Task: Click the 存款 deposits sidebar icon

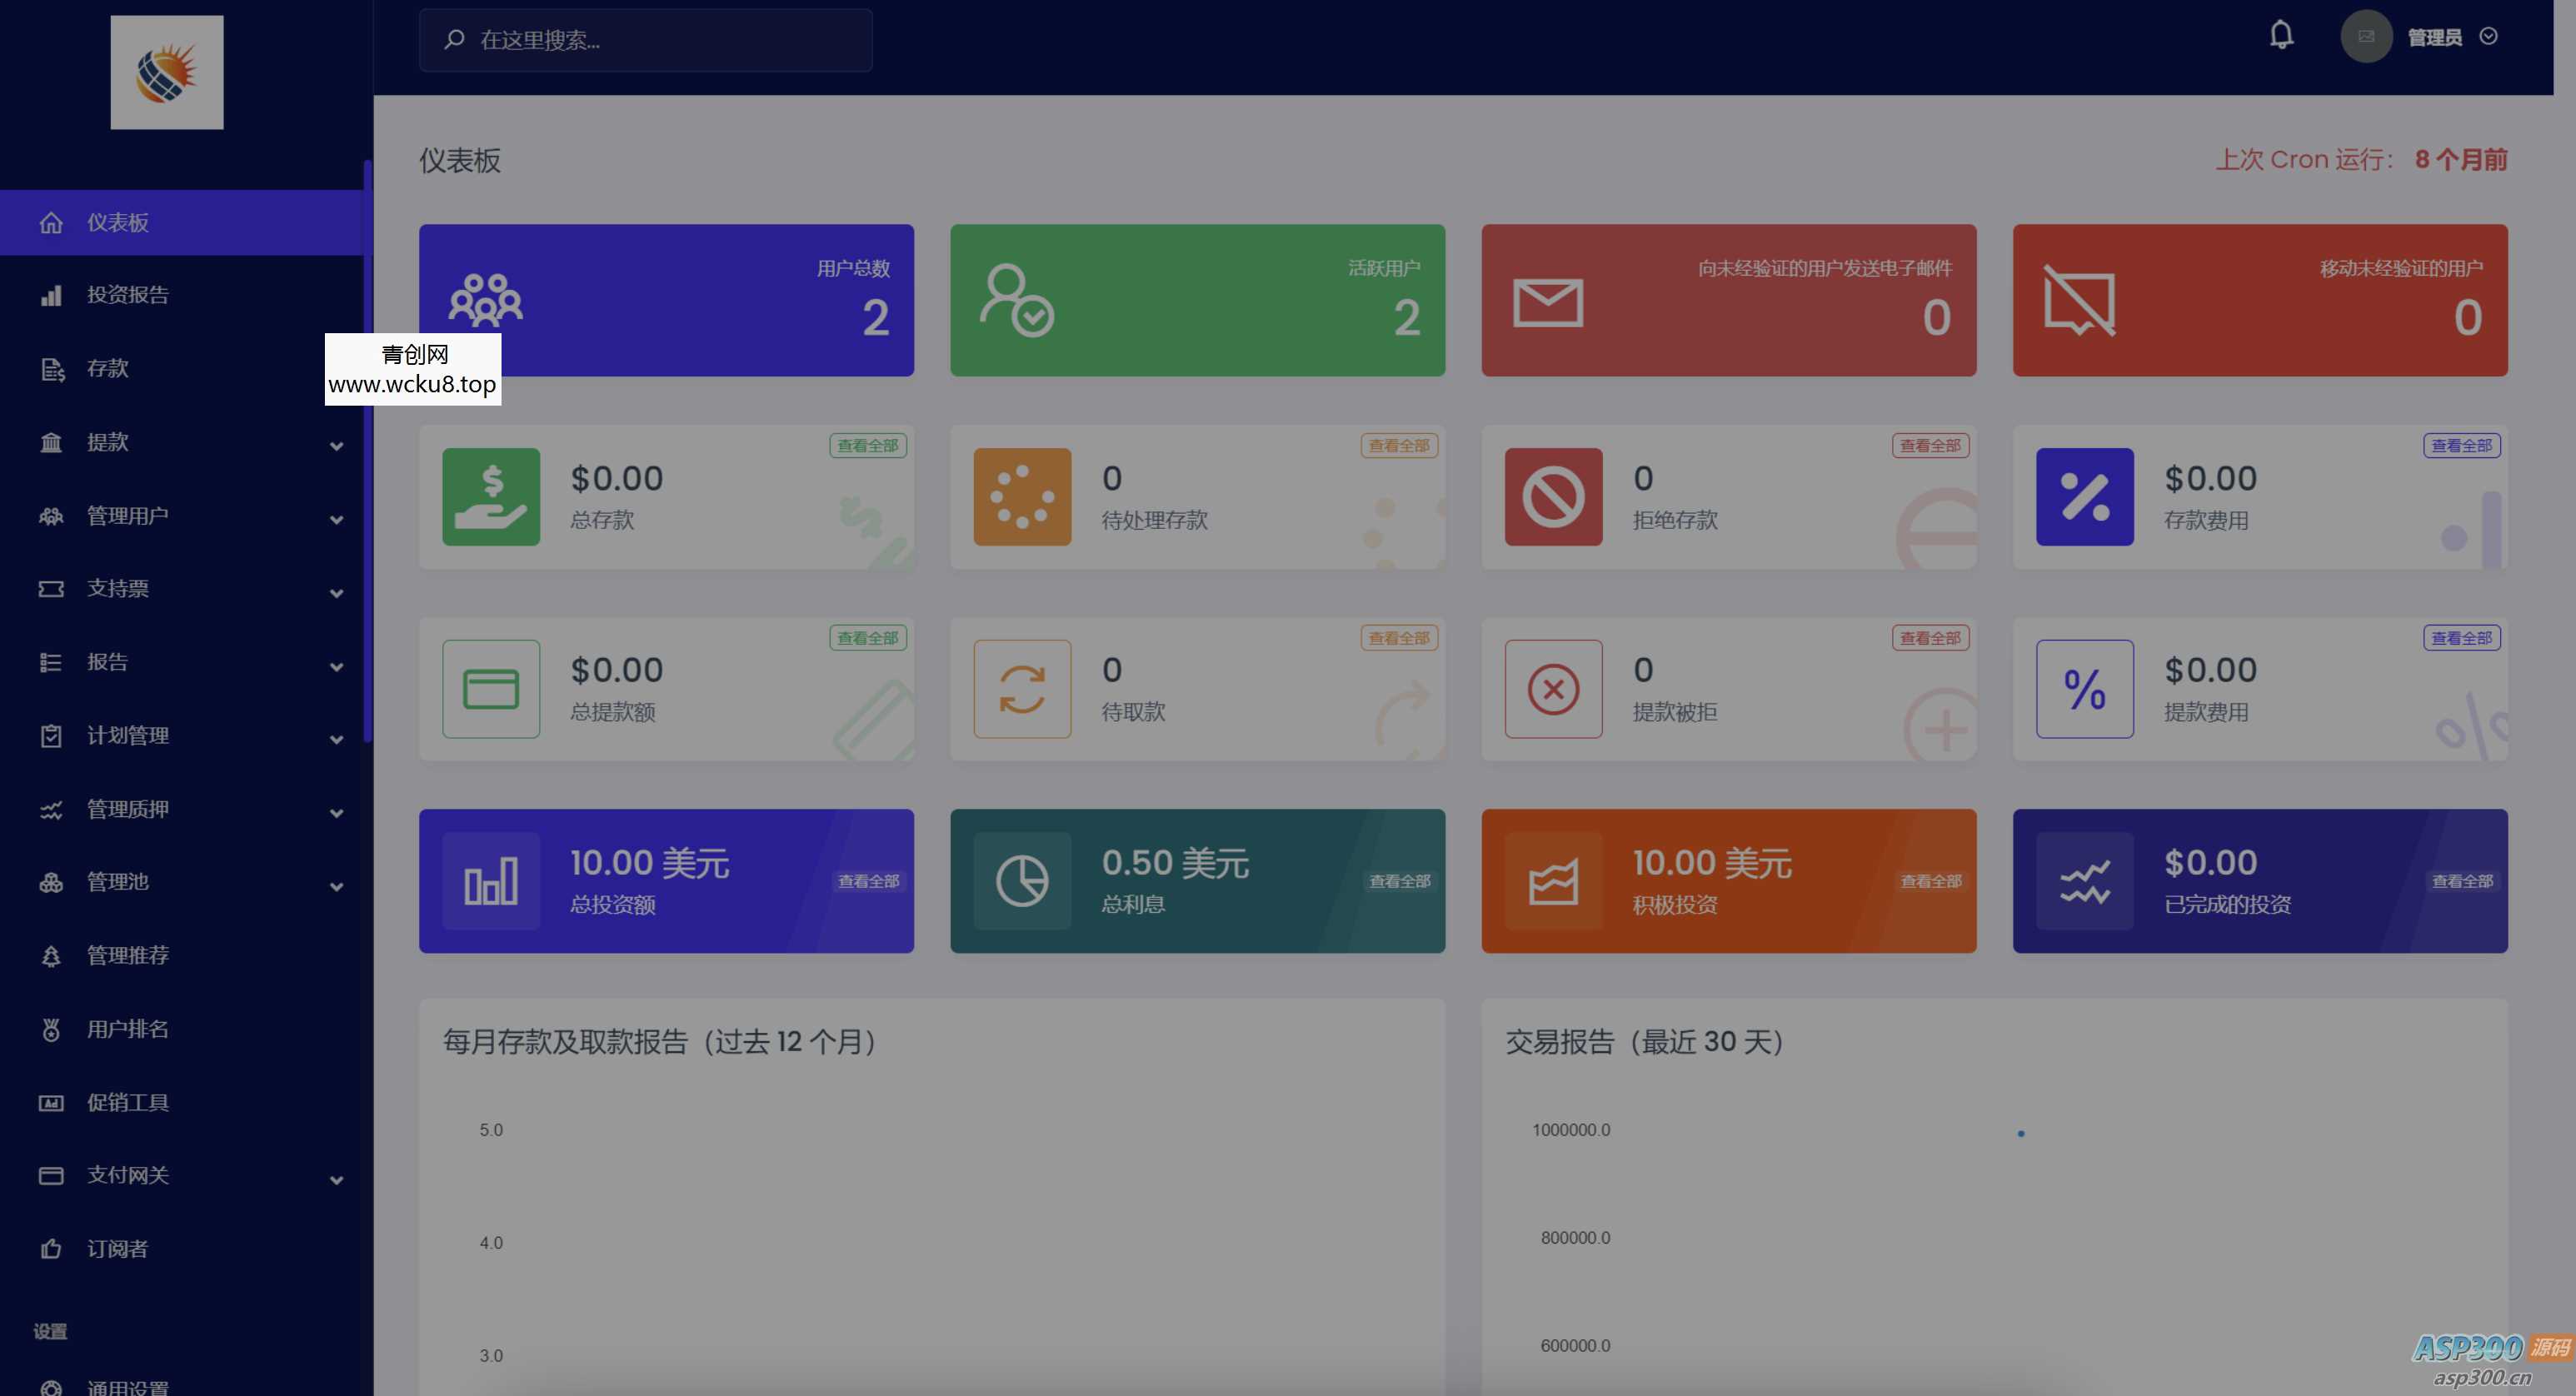Action: (52, 369)
